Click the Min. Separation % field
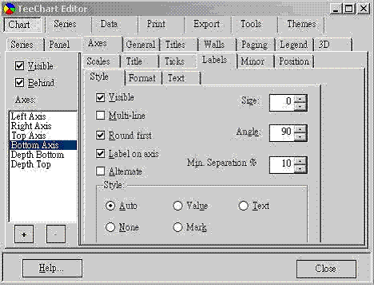This screenshot has height=287, width=374. (x=282, y=165)
